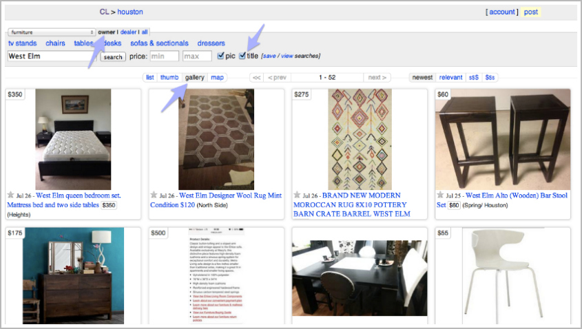
Task: Open the Moroccan rug photo
Action: pos(360,140)
